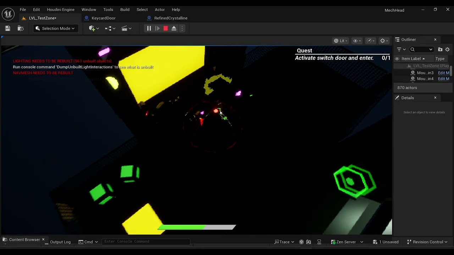This screenshot has width=454, height=255.
Task: Open the viewport scalability settings menu
Action: [x=371, y=41]
